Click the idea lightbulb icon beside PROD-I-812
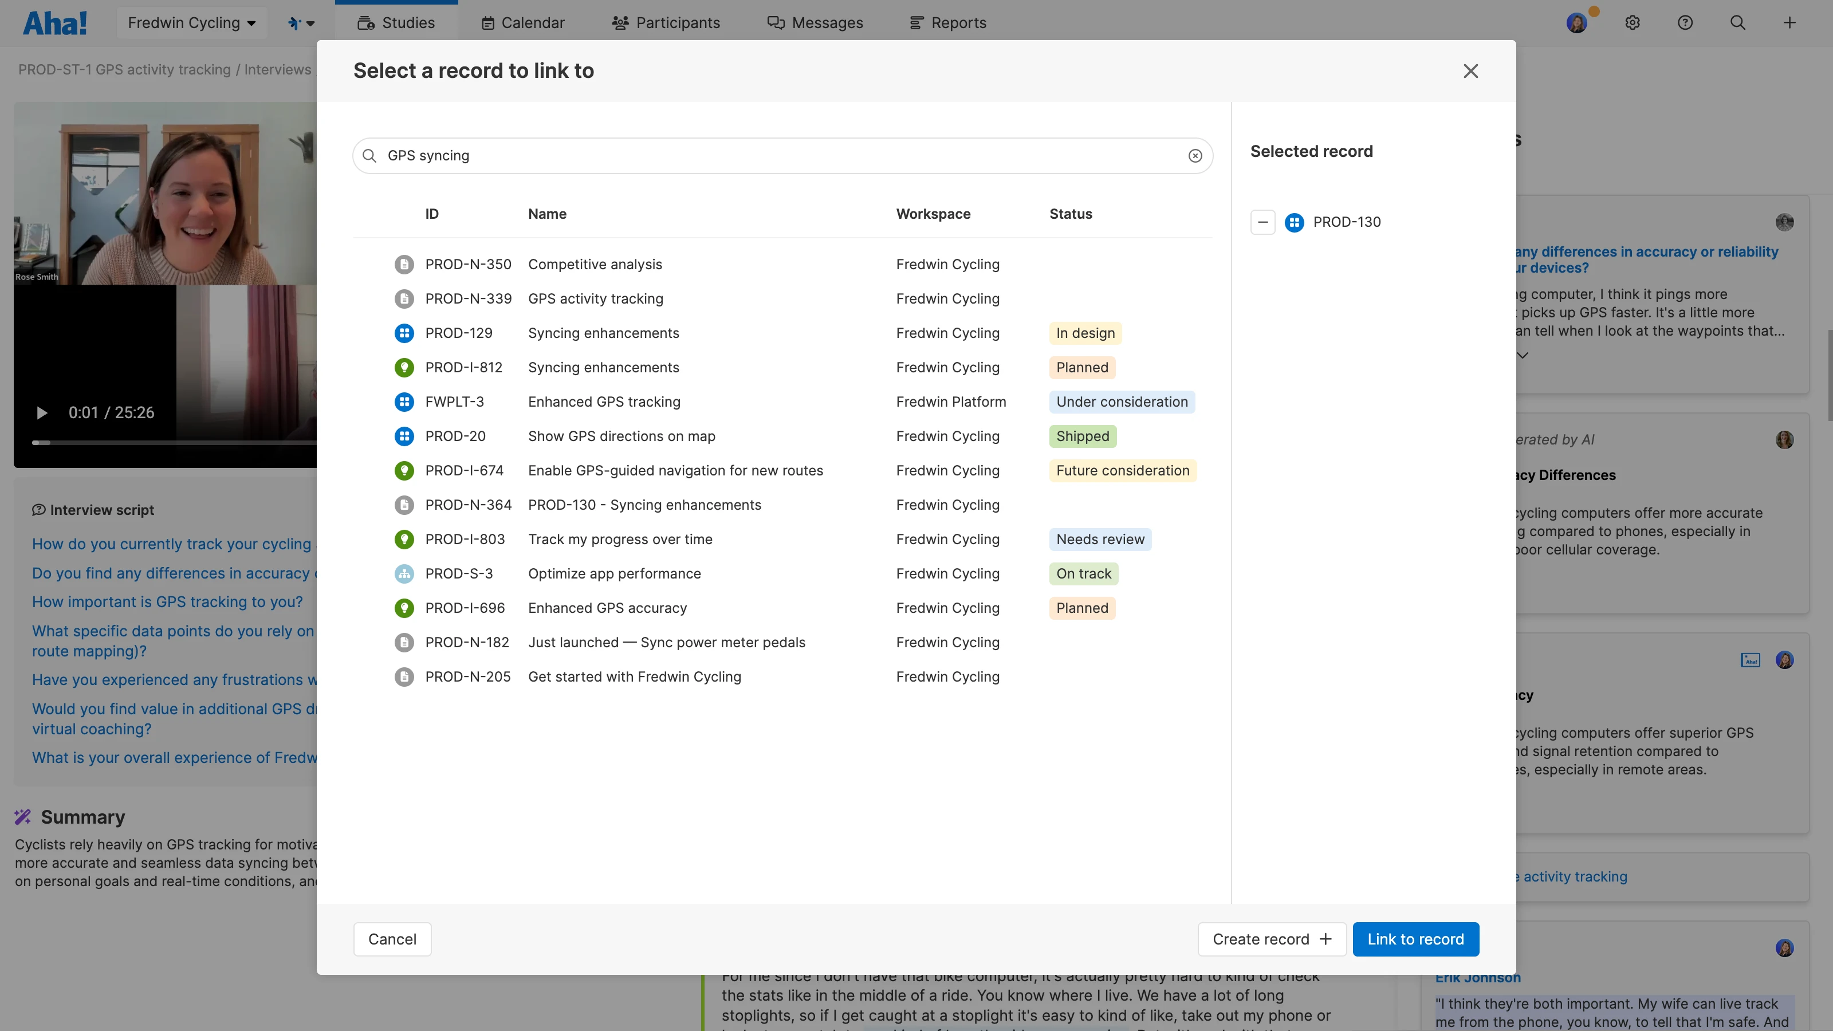This screenshot has width=1833, height=1031. point(404,367)
